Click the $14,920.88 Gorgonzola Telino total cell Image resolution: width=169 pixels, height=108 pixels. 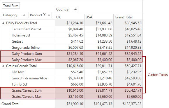tap(128, 47)
